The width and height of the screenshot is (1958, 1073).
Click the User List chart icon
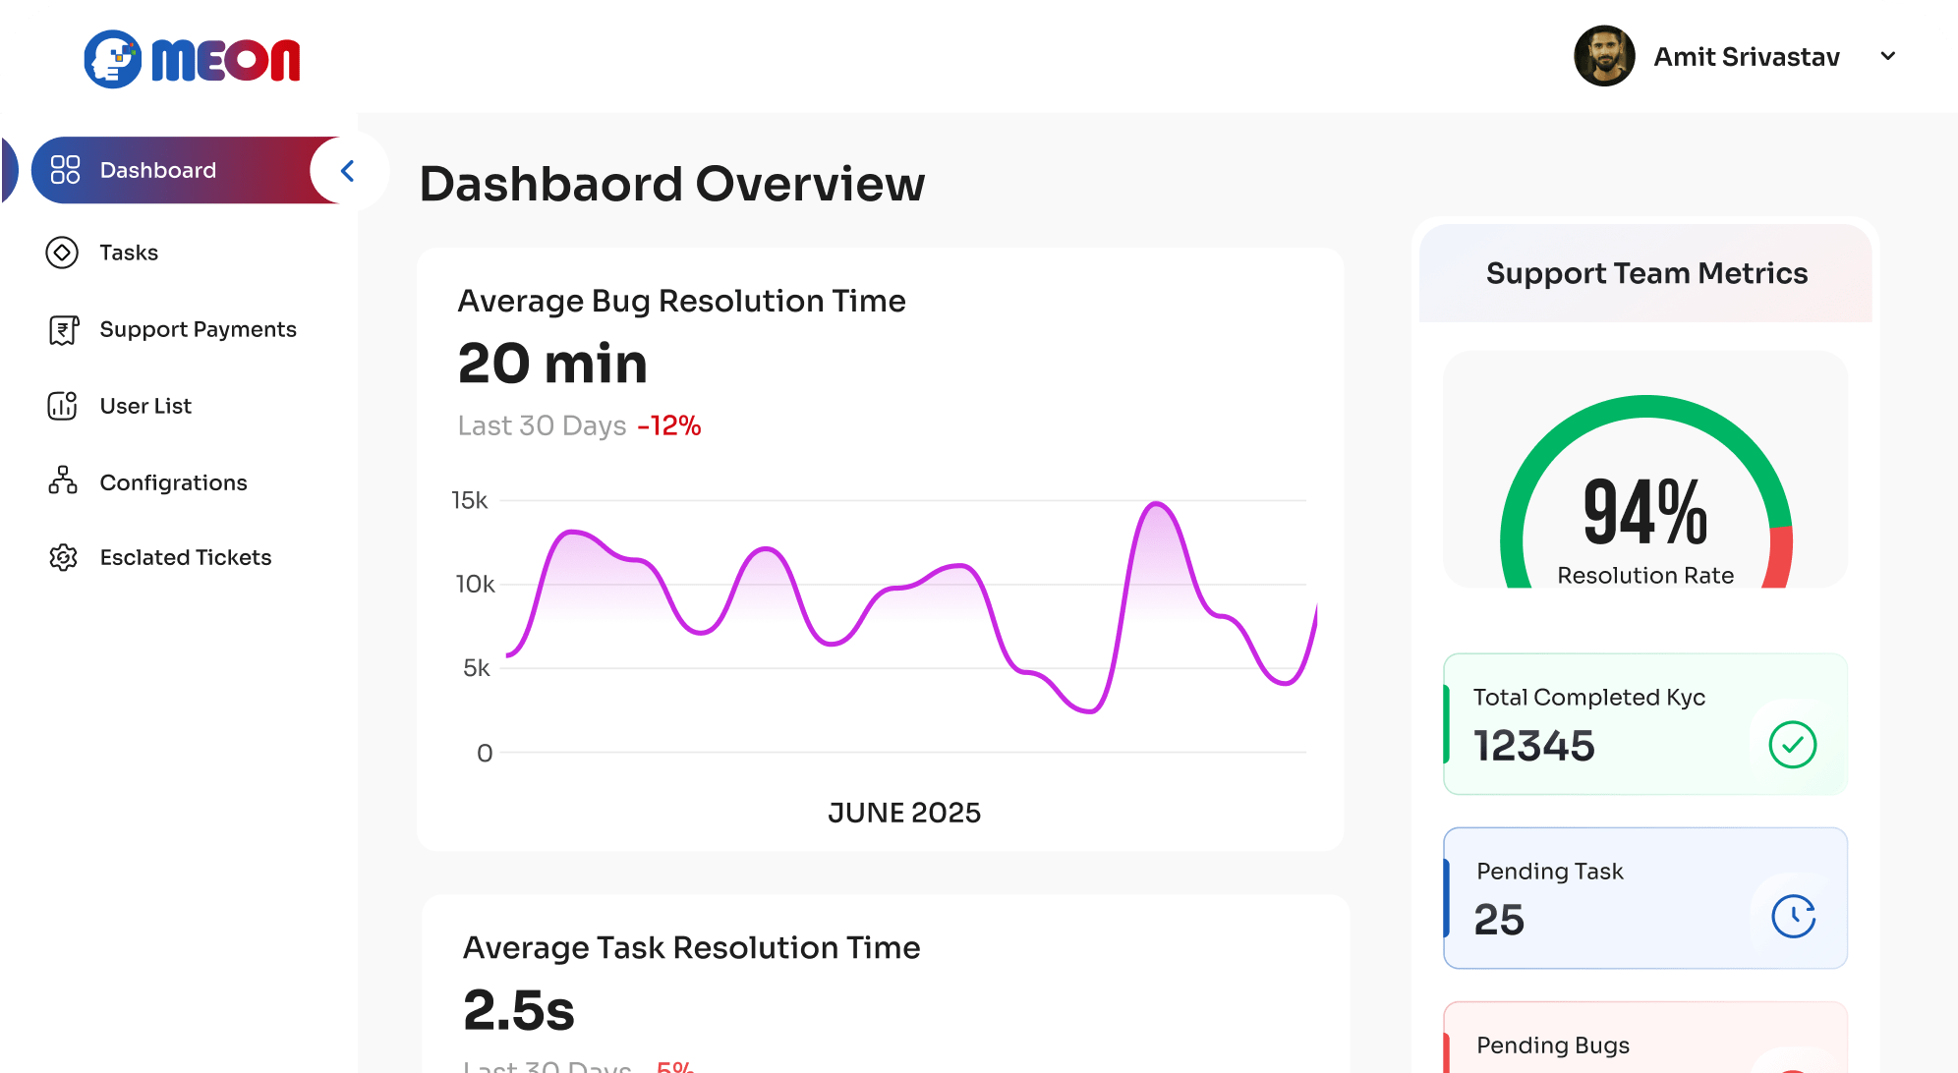coord(62,406)
